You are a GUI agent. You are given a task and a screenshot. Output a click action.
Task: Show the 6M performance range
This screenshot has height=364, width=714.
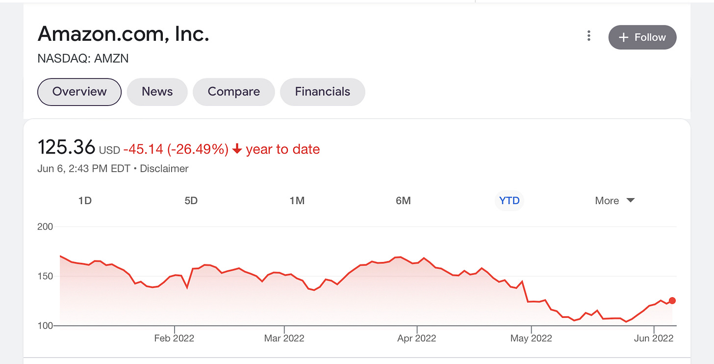(403, 200)
